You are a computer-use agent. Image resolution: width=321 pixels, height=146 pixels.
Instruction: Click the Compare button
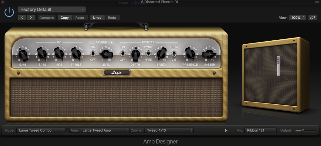coord(46,18)
